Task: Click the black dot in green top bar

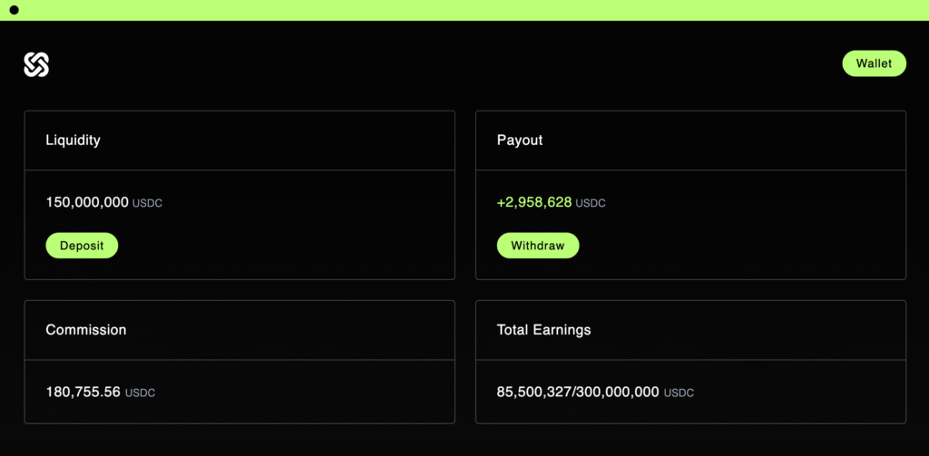Action: 14,10
